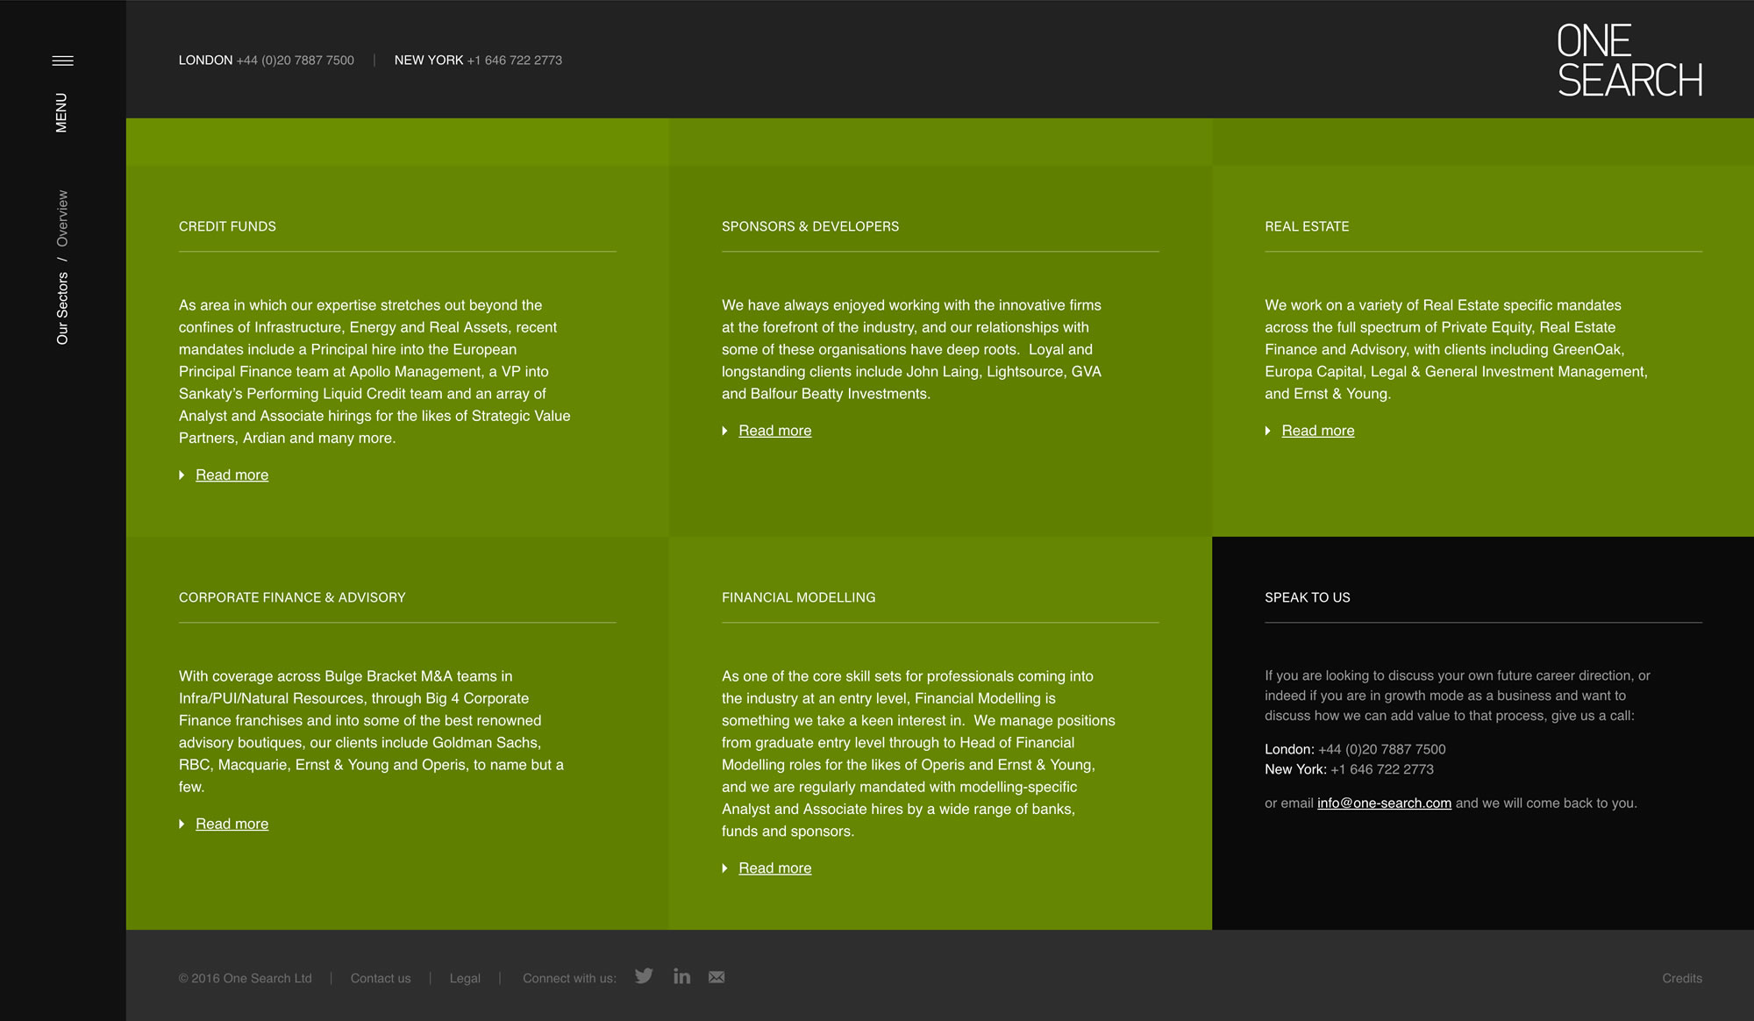Click the One Search logo
Screen dimensions: 1754x1021
1629,61
